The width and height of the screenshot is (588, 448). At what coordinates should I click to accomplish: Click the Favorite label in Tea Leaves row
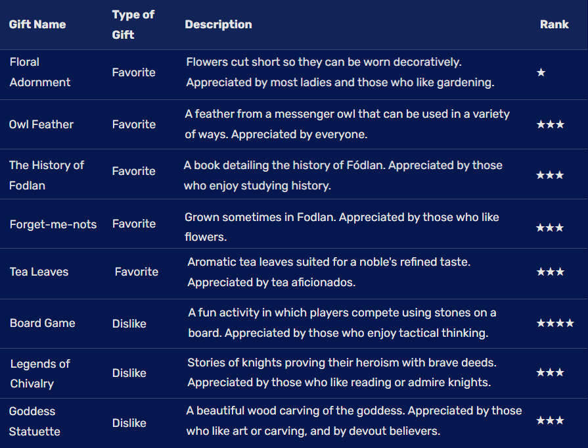(x=137, y=272)
